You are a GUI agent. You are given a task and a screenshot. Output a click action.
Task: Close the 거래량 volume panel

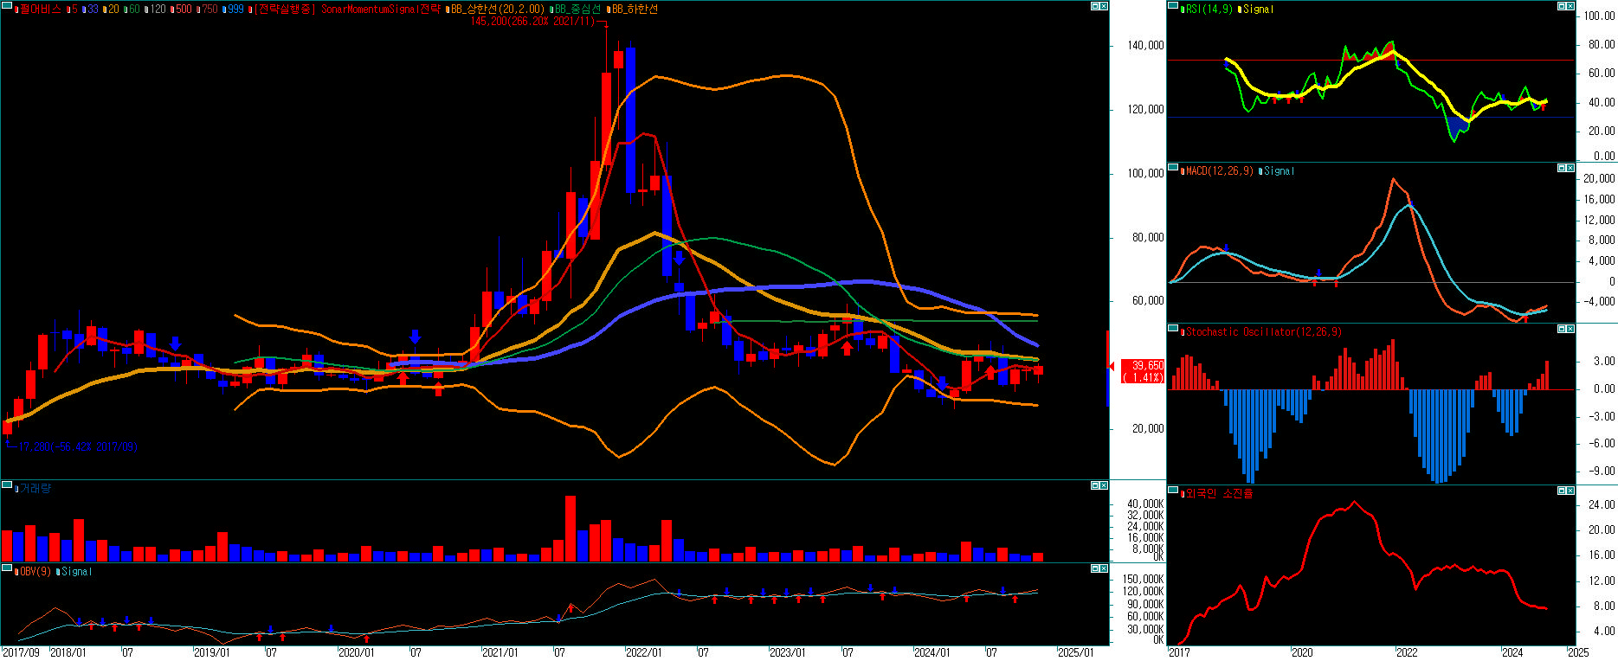1104,485
